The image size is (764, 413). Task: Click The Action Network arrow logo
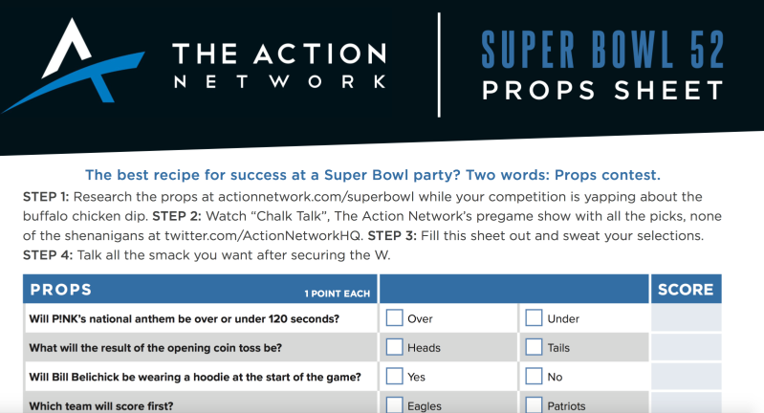[73, 65]
